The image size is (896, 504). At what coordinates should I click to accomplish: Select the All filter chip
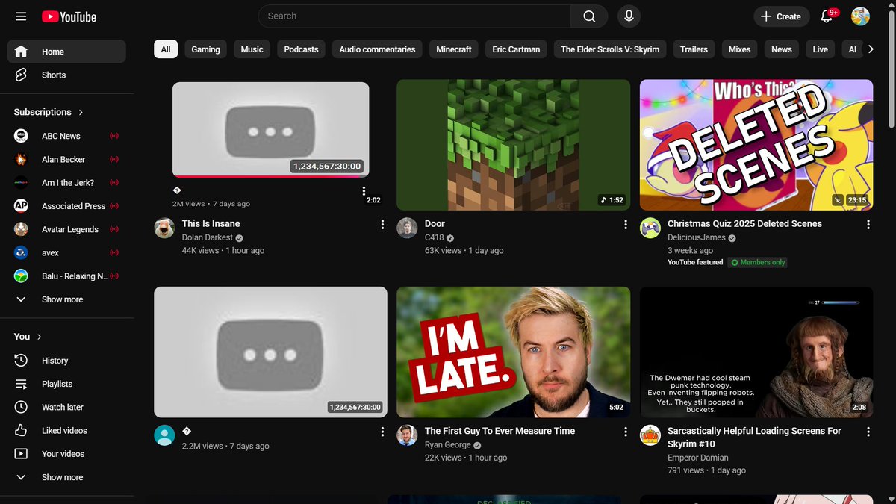166,49
